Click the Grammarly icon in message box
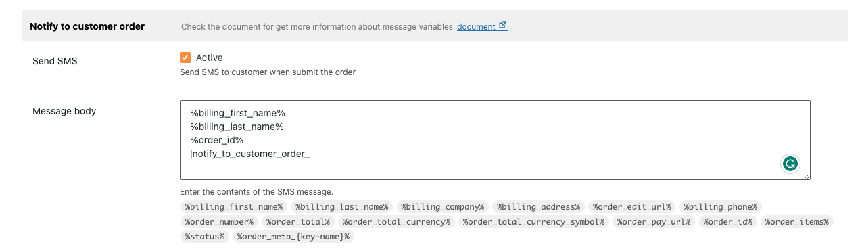The height and width of the screenshot is (251, 862). tap(790, 164)
